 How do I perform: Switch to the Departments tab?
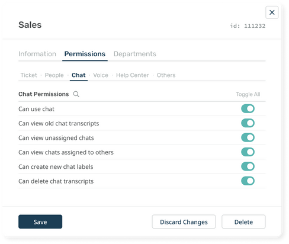click(x=135, y=54)
